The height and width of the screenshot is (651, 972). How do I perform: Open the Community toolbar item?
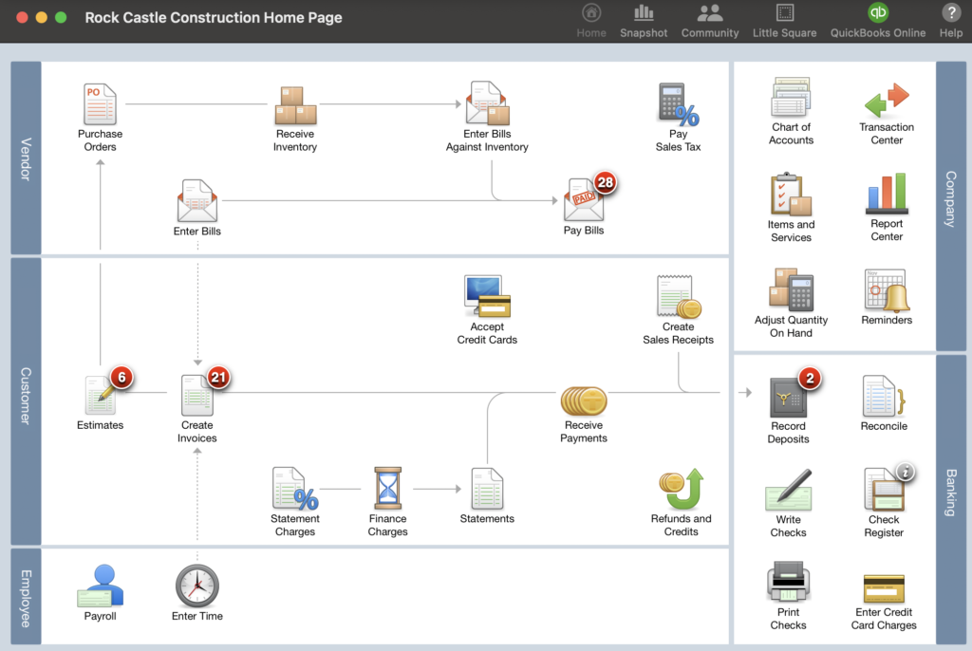[x=710, y=19]
